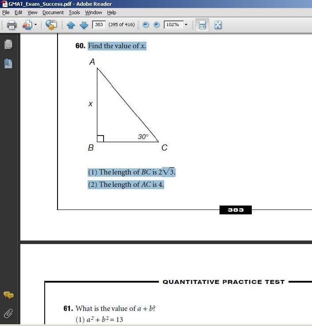Click the Print icon in the toolbar
The image size is (312, 326).
(12, 25)
